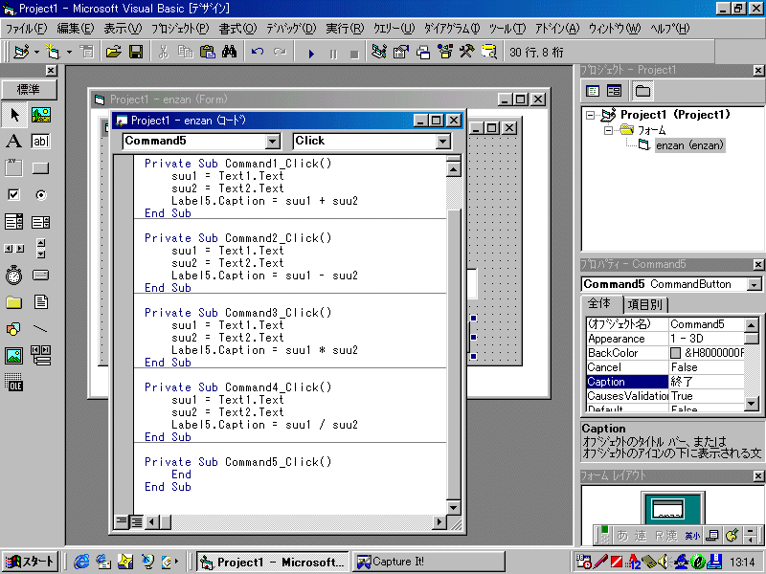Click Project1 - Microsoft taskbar button
Viewport: 766px width, 574px height.
(273, 562)
